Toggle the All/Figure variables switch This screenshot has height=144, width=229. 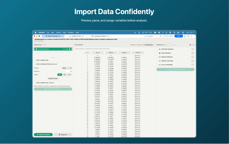(x=169, y=45)
